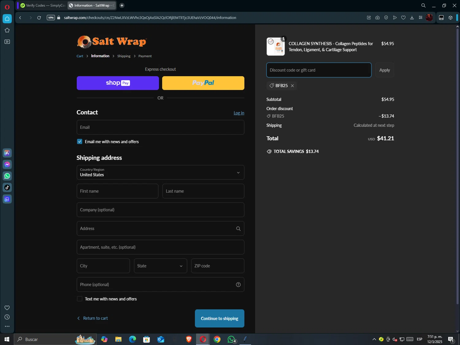Open downloads icon in toolbar
460x345 pixels.
pos(412,18)
